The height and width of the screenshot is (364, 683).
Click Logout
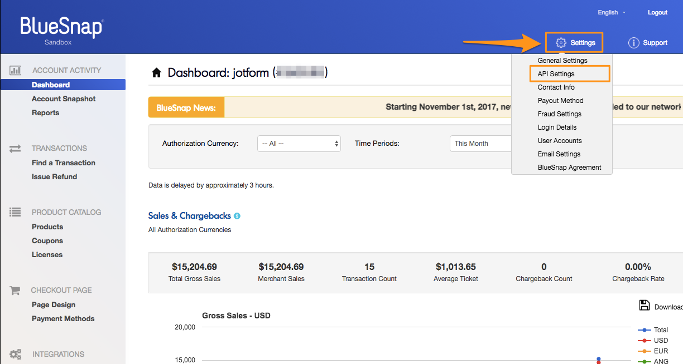click(657, 12)
